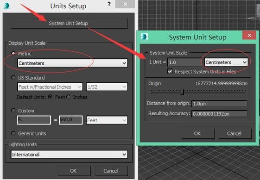Close the Units Setup dialog
Image resolution: width=260 pixels, height=180 pixels.
(x=125, y=4)
